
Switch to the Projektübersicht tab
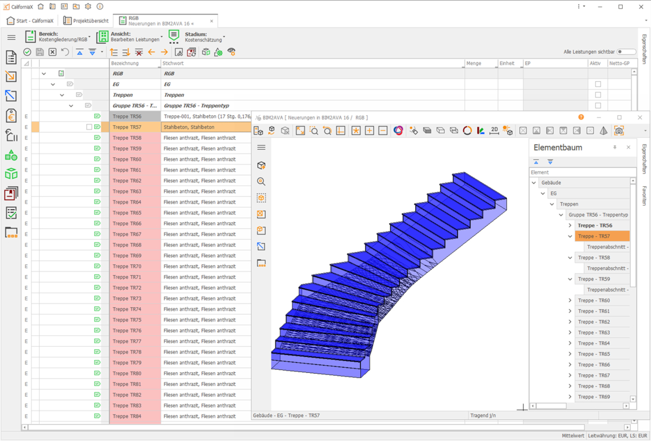pos(86,21)
